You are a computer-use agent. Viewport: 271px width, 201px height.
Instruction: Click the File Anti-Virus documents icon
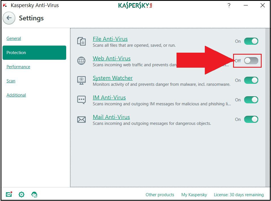[81, 42]
